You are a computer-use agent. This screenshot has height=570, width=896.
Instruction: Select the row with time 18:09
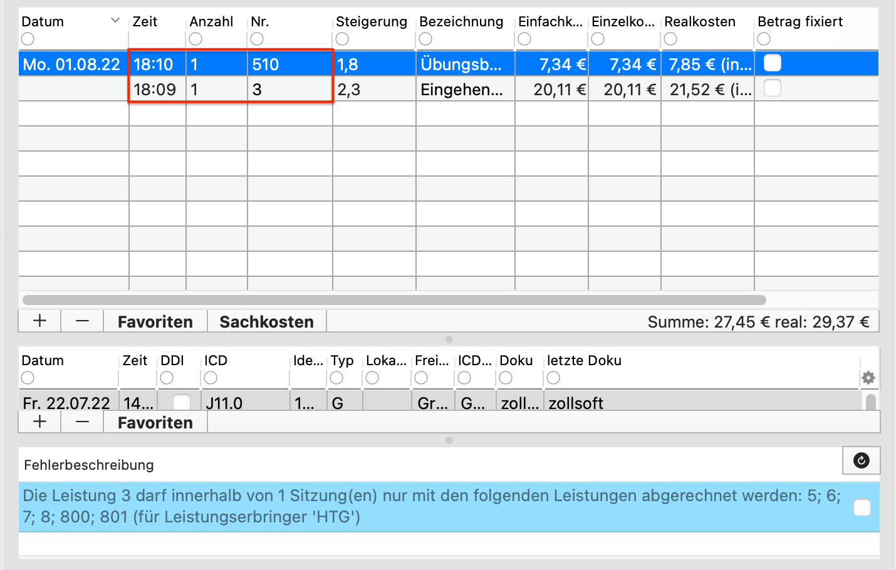click(449, 89)
